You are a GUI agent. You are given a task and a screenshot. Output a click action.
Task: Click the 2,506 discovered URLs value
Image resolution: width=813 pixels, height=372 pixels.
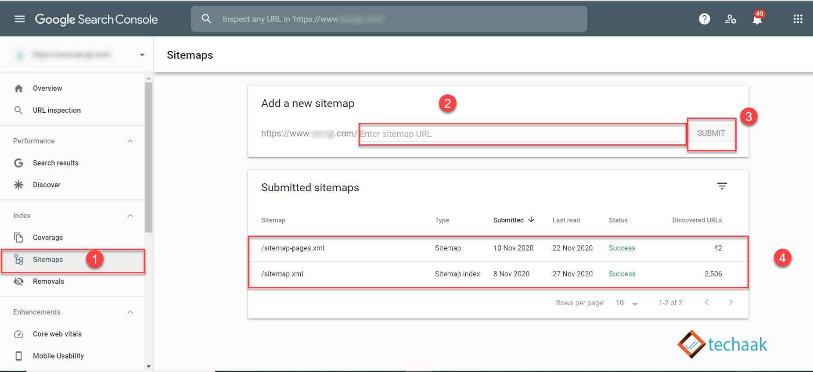point(713,274)
